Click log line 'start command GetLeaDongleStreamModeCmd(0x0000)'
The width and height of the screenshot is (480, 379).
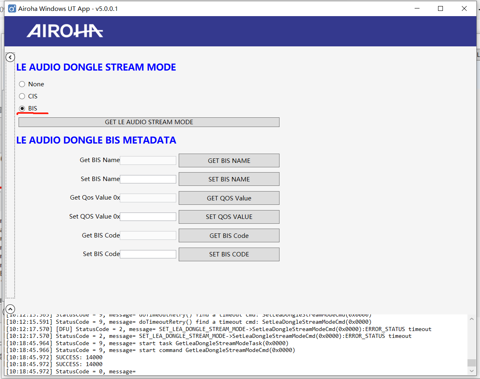coord(150,350)
